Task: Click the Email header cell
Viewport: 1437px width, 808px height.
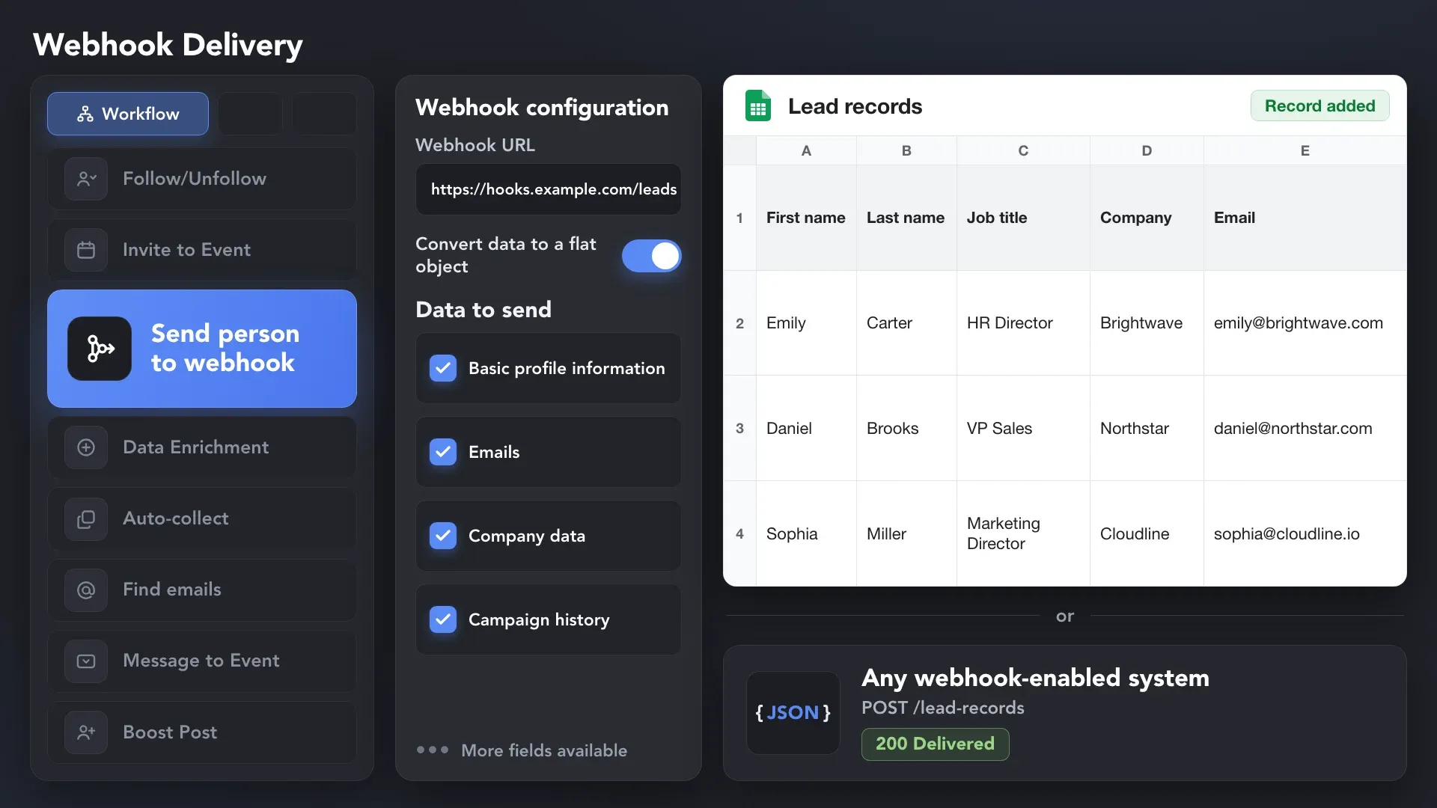Action: click(1305, 218)
